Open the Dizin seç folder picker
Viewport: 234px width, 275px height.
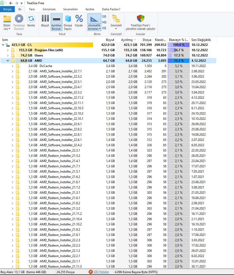pos(7,22)
